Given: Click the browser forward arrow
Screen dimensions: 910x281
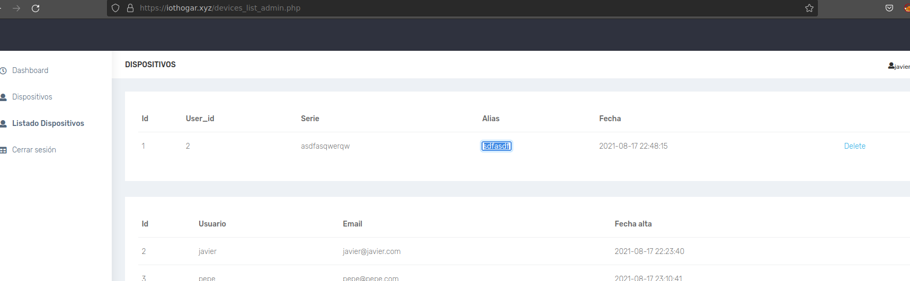Looking at the screenshot, I should click(16, 8).
